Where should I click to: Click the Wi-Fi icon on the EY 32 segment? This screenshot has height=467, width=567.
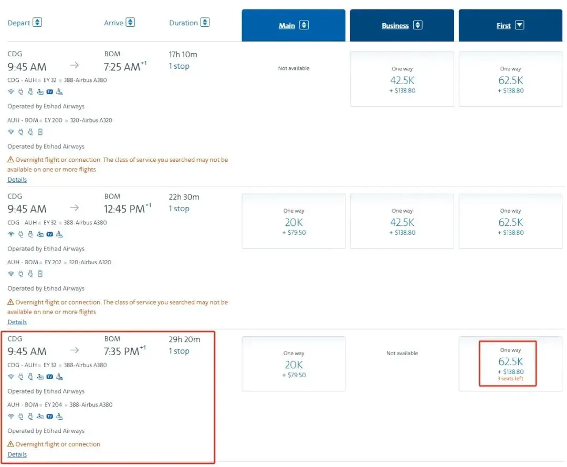10,91
